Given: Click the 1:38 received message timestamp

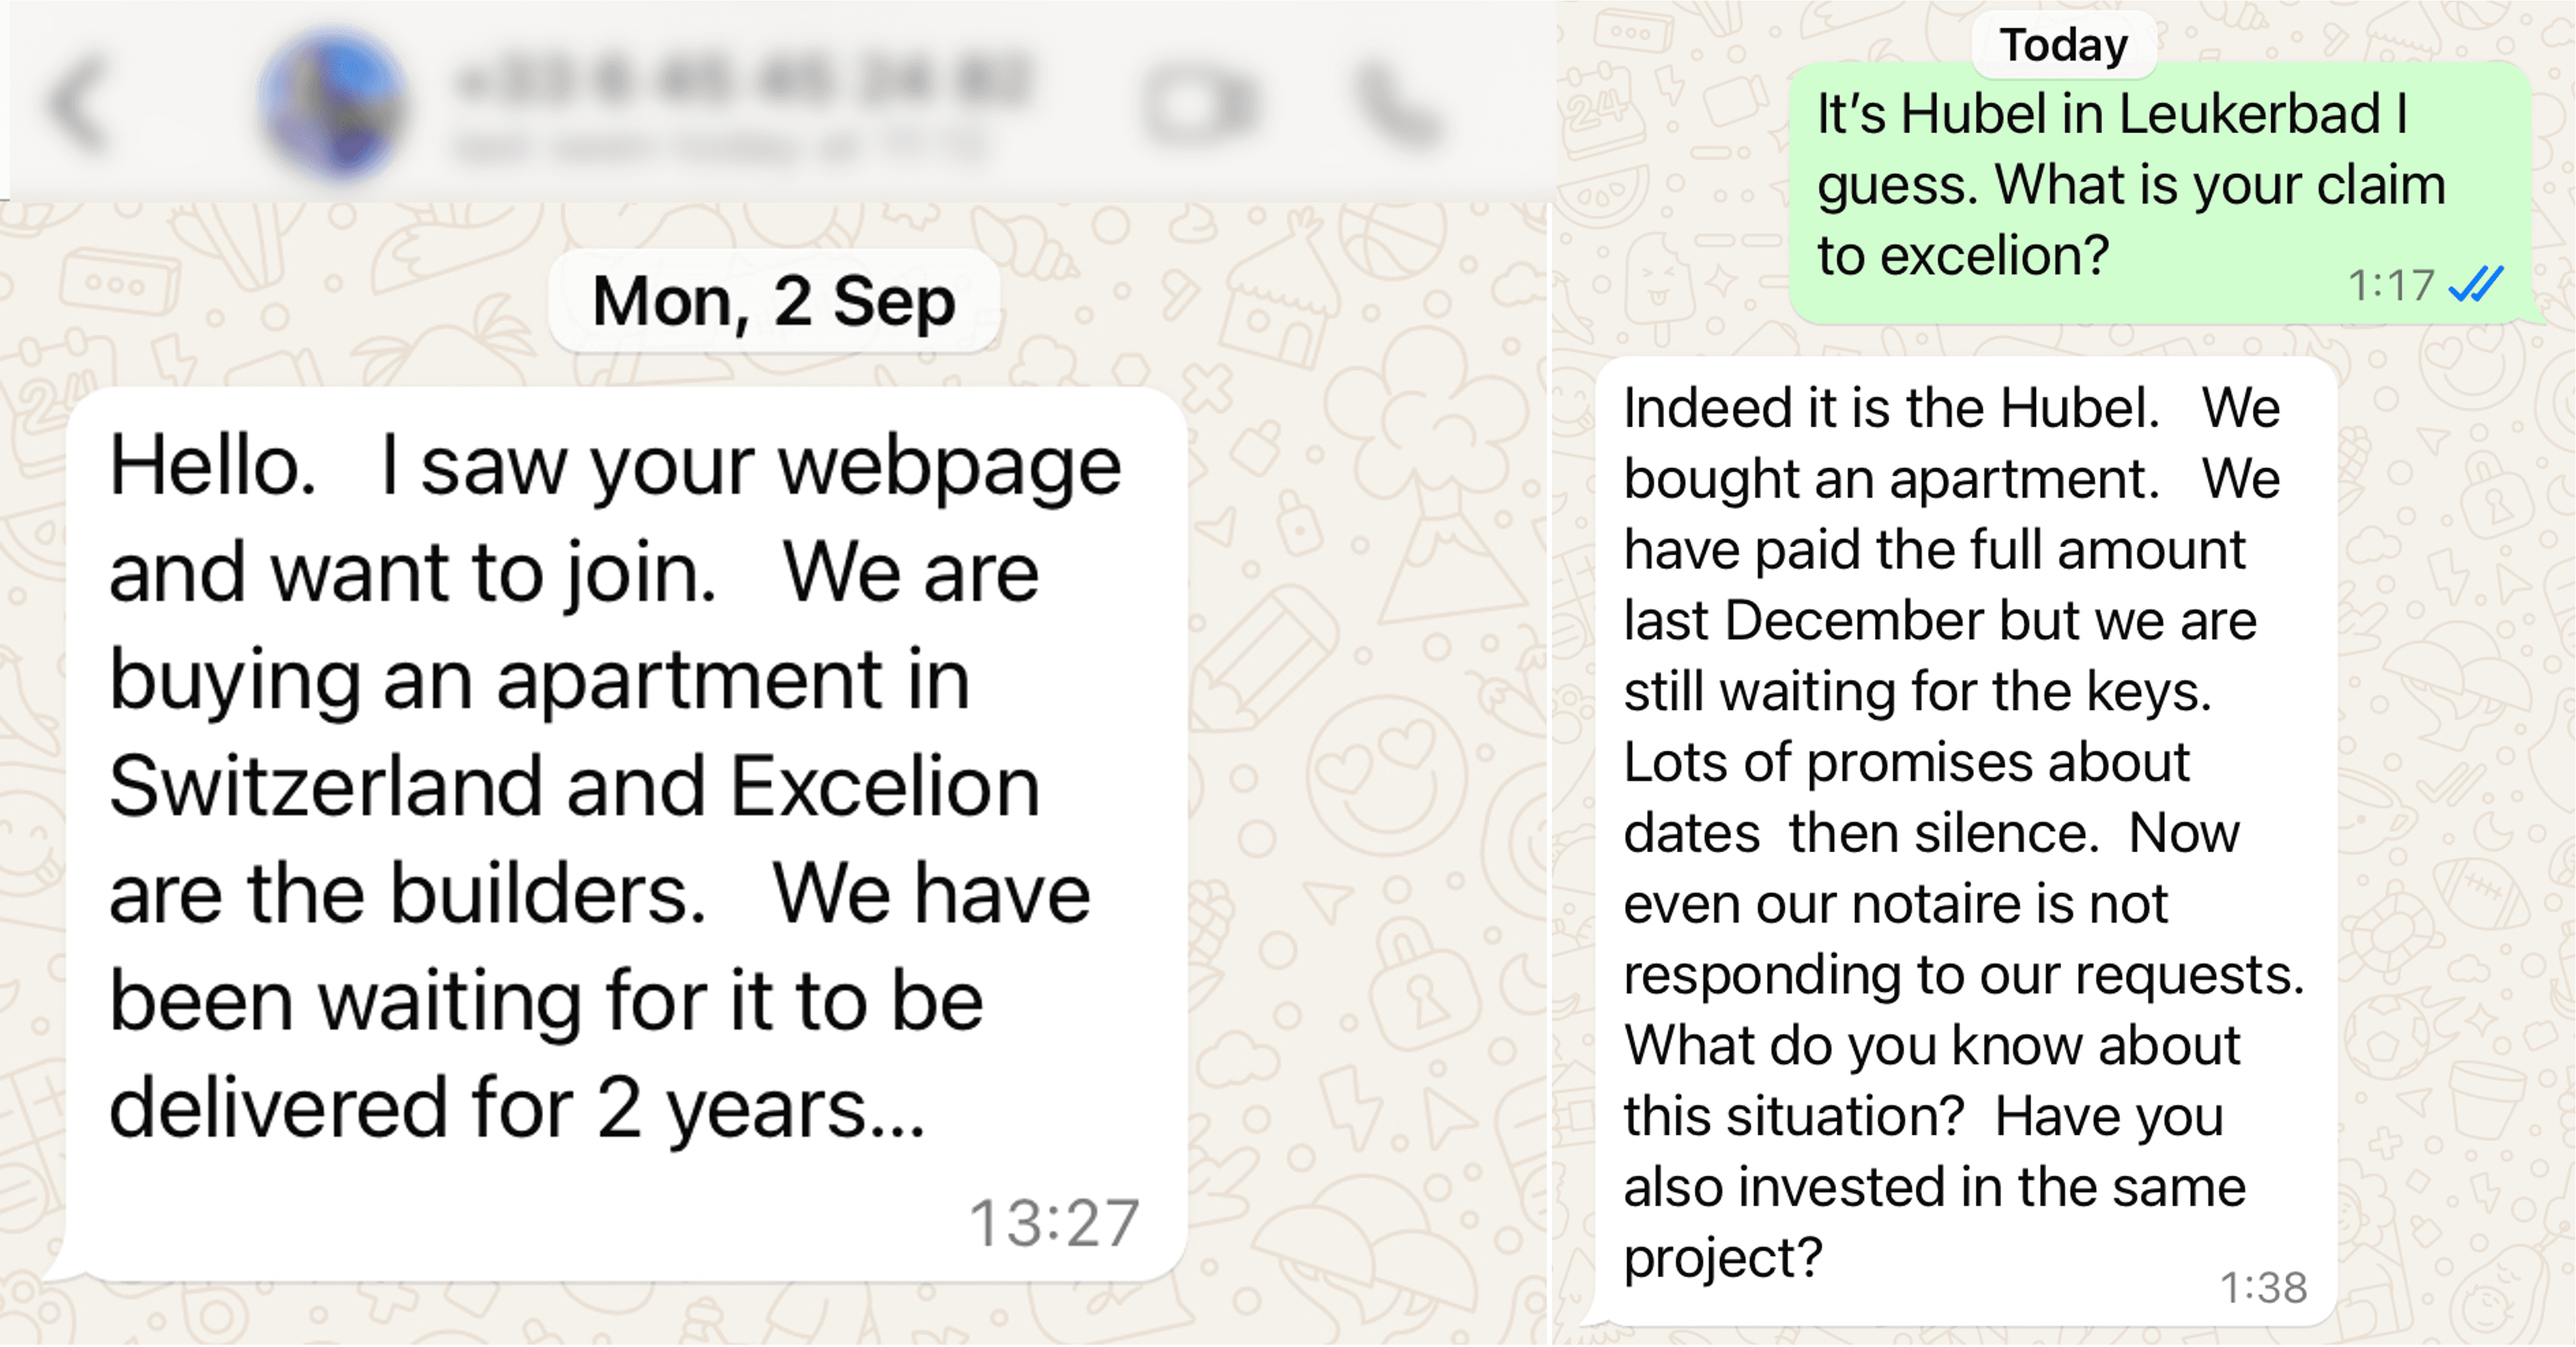Looking at the screenshot, I should click(2263, 1287).
